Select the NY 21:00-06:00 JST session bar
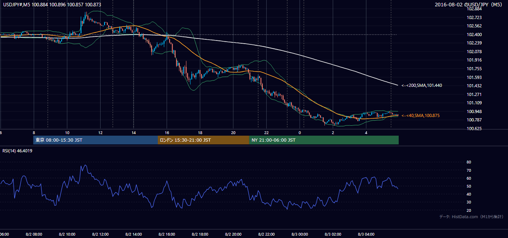The height and width of the screenshot is (238, 508). [324, 140]
